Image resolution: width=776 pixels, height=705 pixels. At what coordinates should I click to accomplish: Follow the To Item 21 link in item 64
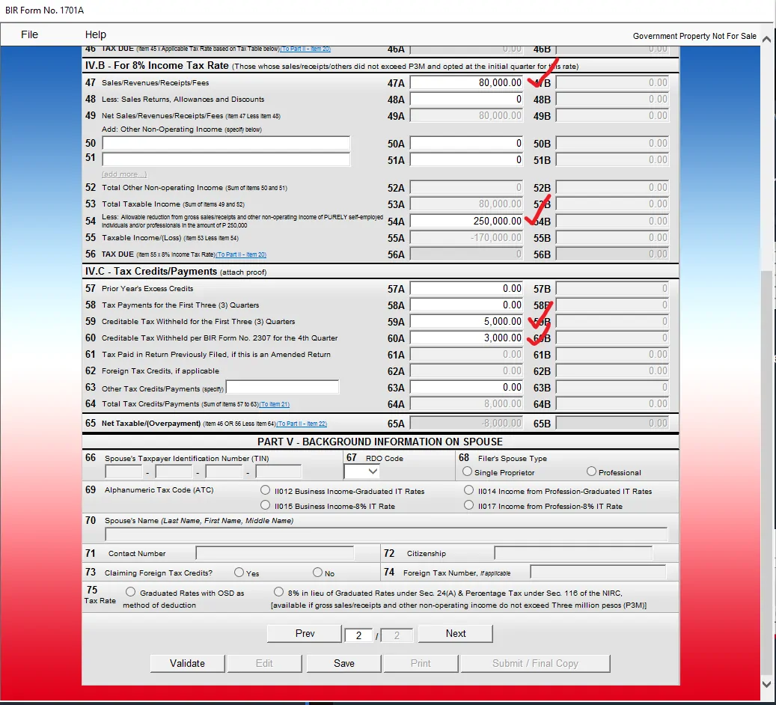275,404
